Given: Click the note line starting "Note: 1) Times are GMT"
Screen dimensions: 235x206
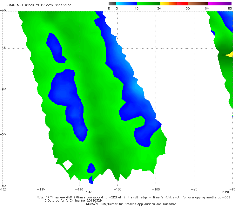Looking at the screenshot, I should pyautogui.click(x=133, y=197).
